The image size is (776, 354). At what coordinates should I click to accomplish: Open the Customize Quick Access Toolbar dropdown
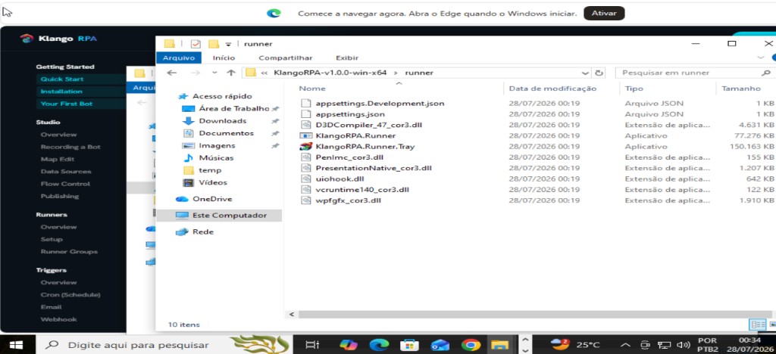(x=228, y=45)
